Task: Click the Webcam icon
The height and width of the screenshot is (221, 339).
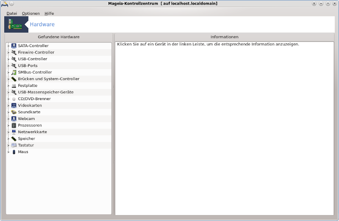Action: pyautogui.click(x=14, y=119)
